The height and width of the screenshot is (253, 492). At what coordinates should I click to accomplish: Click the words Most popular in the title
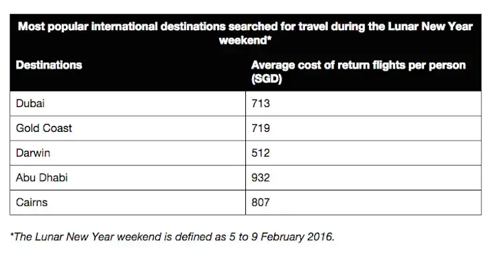tap(53, 27)
